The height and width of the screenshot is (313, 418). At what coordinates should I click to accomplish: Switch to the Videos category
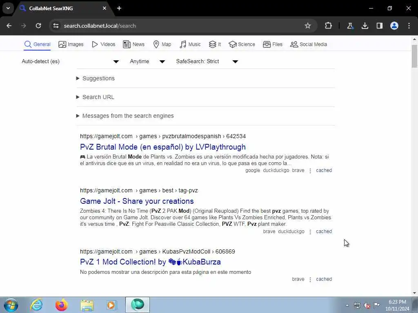[103, 44]
